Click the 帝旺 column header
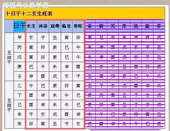Viewport: 170px width, 131px height. [78, 26]
